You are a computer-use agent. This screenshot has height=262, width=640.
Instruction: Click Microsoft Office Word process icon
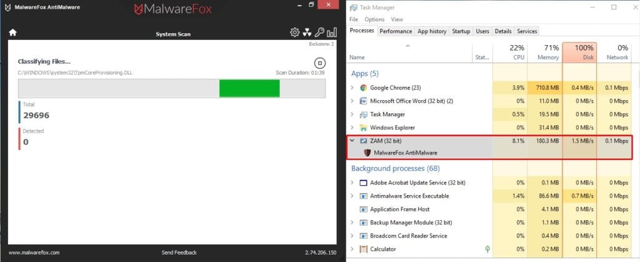(364, 101)
